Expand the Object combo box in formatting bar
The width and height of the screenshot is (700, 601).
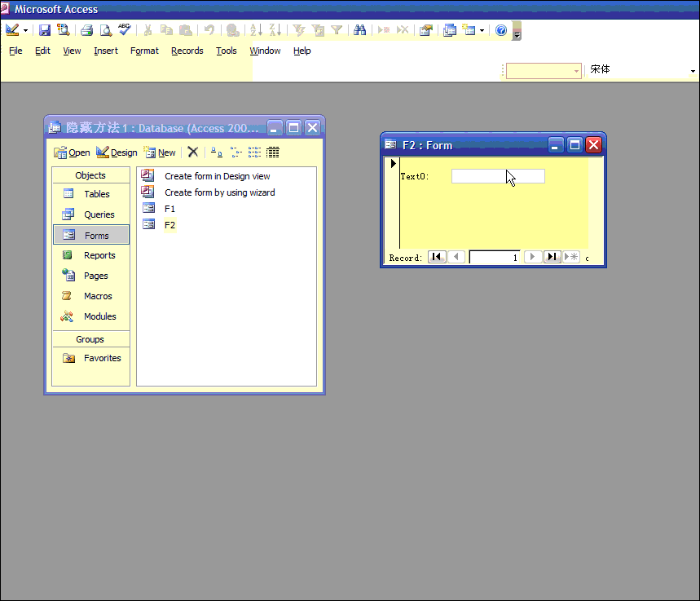[x=576, y=71]
